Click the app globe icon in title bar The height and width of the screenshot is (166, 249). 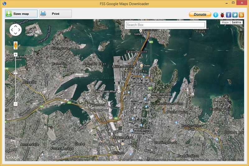(4, 3)
